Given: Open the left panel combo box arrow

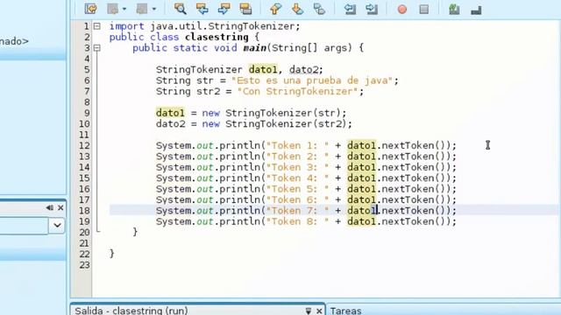Looking at the screenshot, I should point(57,226).
